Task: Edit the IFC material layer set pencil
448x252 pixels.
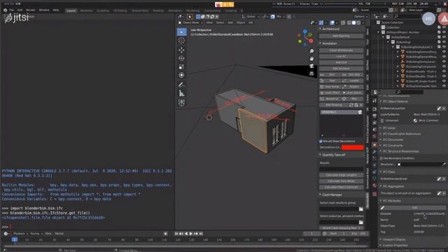Action: click(439, 108)
